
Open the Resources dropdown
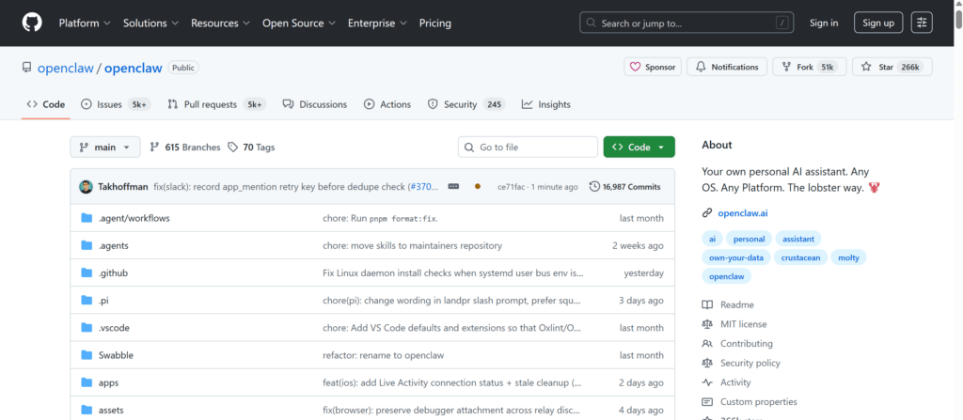(x=220, y=23)
